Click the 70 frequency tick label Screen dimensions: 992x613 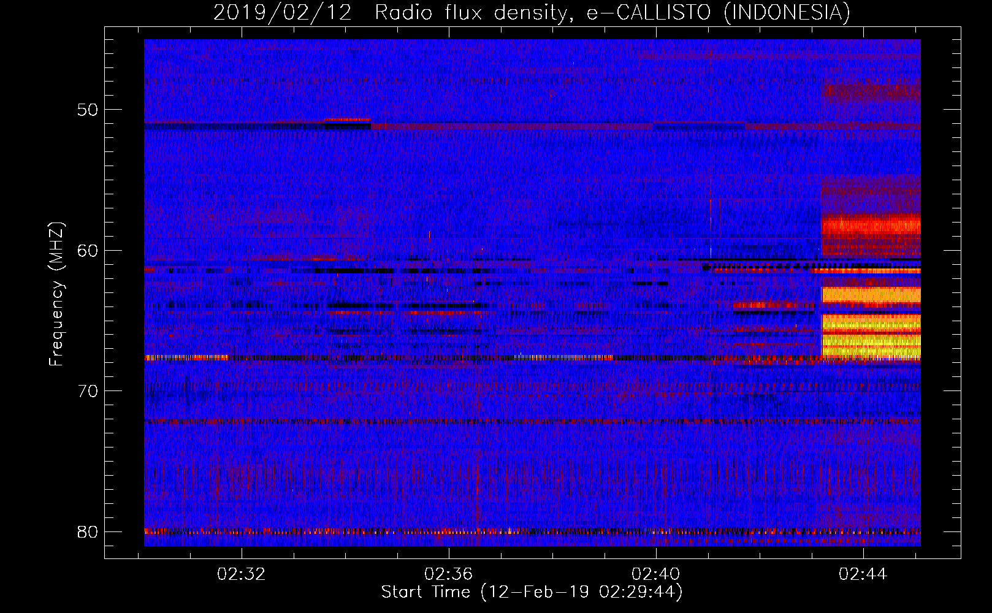[88, 390]
